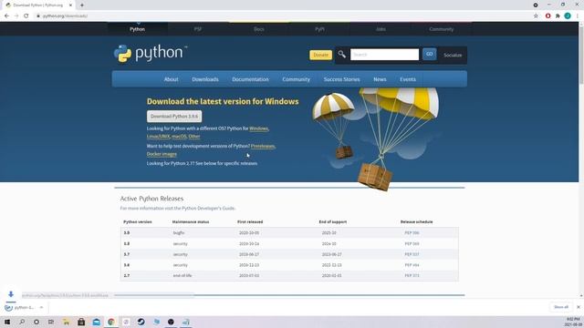584x328 pixels.
Task: Click the blue download arrow icon
Action: pos(11,294)
